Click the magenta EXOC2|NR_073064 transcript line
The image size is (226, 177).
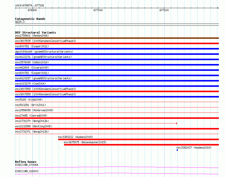point(117,167)
